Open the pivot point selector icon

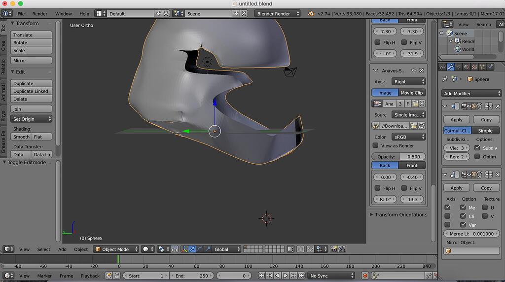(x=163, y=249)
